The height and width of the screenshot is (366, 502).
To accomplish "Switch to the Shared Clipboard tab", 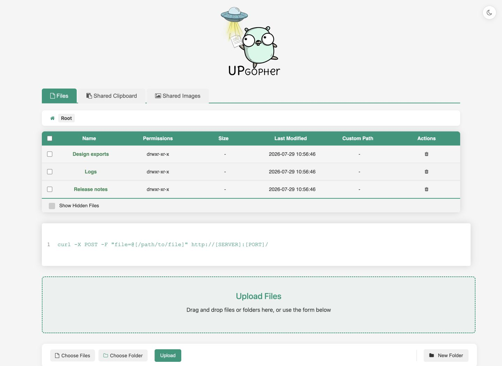I will [112, 96].
